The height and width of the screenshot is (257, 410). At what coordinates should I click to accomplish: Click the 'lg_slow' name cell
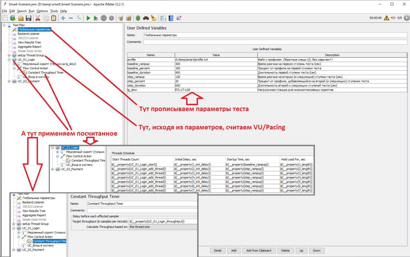pyautogui.click(x=151, y=90)
